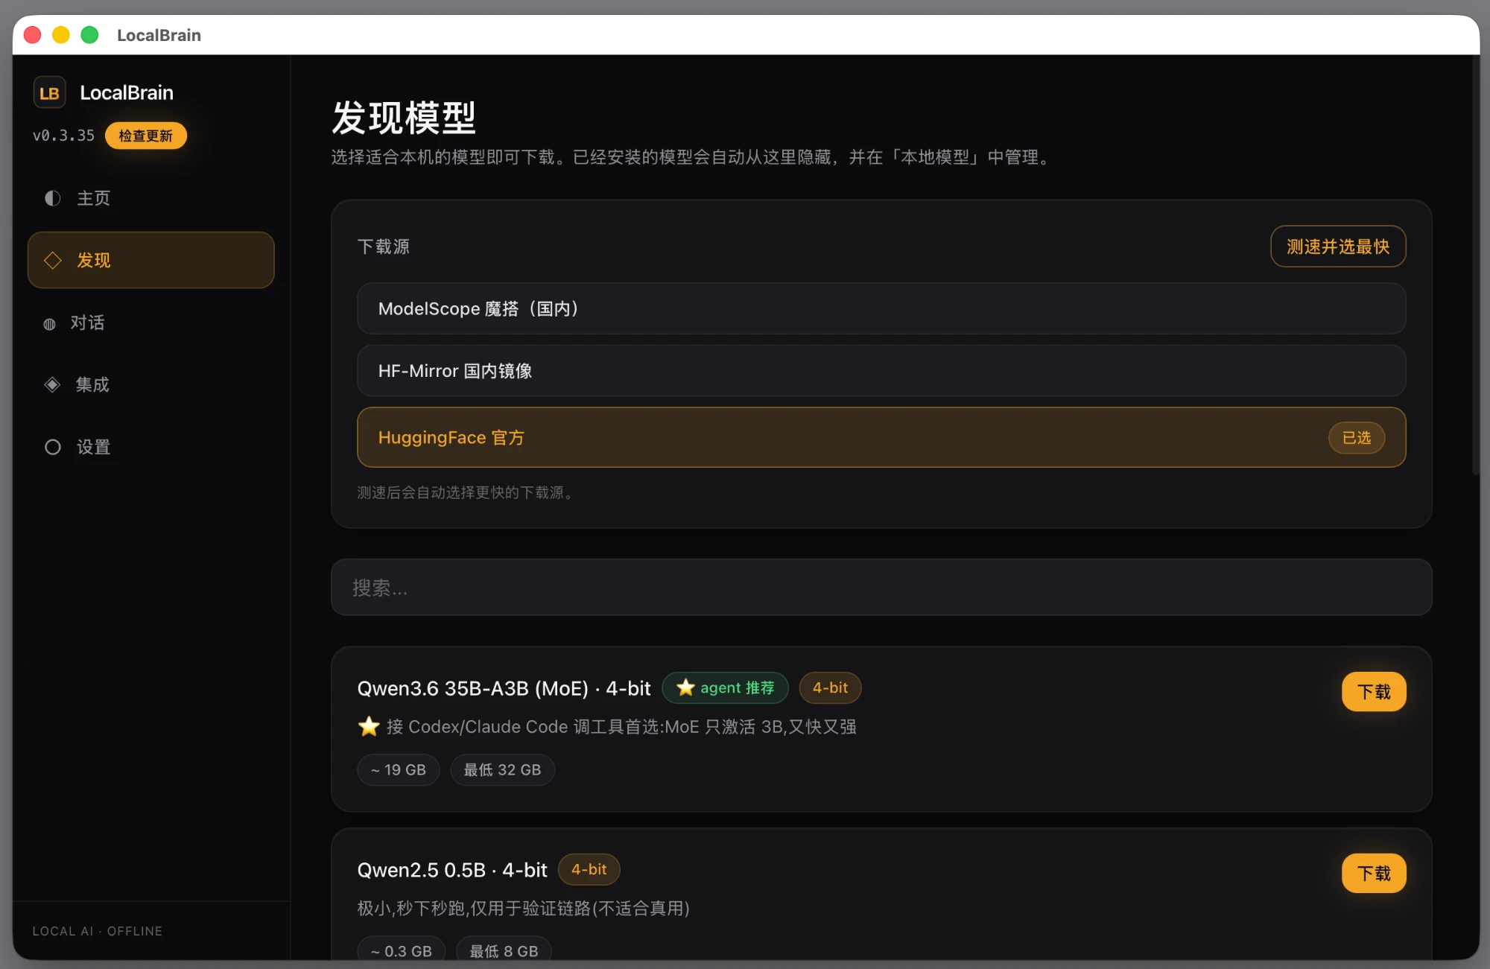Click the half-circle icon beside 主页

point(52,198)
